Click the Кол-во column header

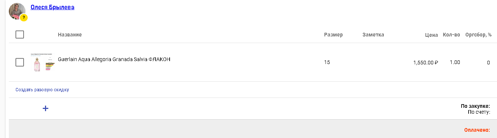click(451, 35)
